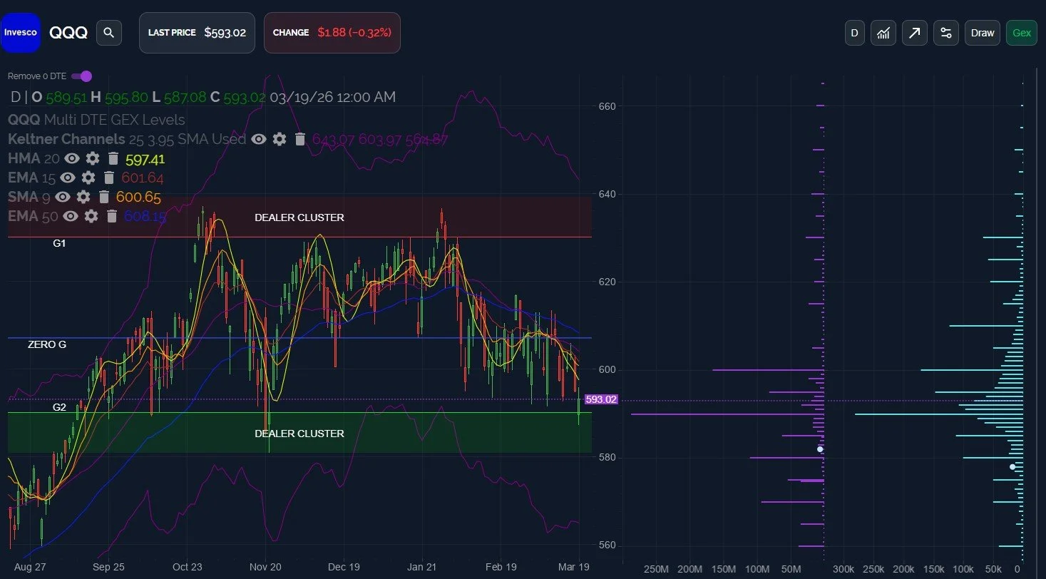Viewport: 1046px width, 579px height.
Task: Hide the Keltner Channels indicator
Action: pyautogui.click(x=259, y=139)
